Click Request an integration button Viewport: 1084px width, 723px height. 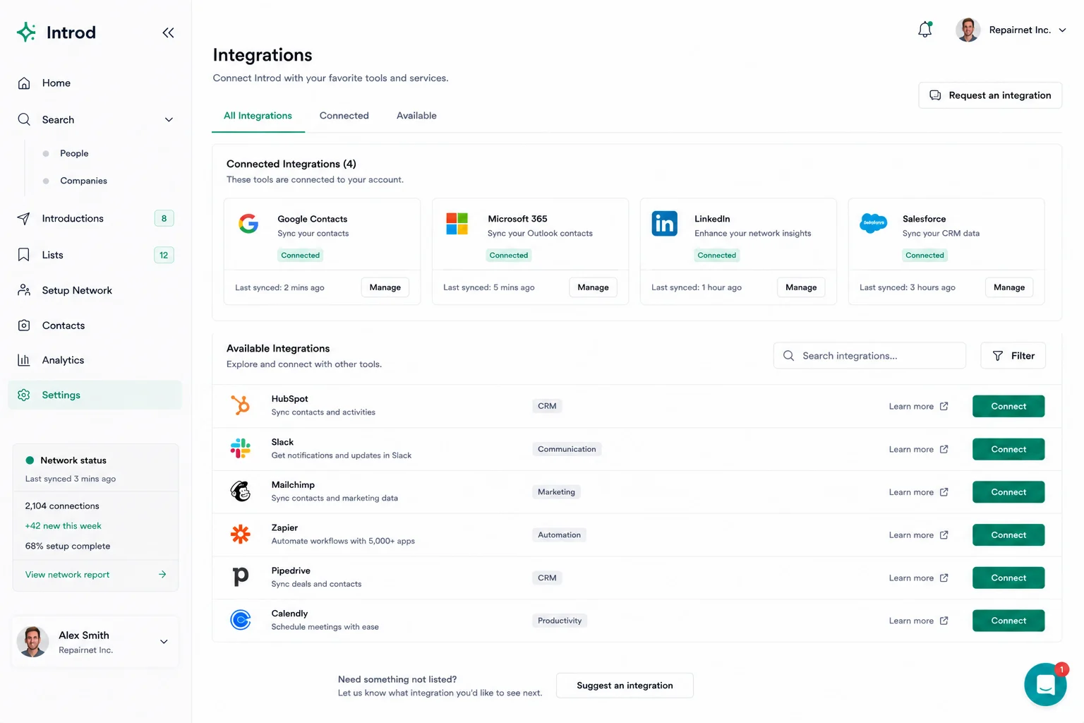click(x=990, y=95)
